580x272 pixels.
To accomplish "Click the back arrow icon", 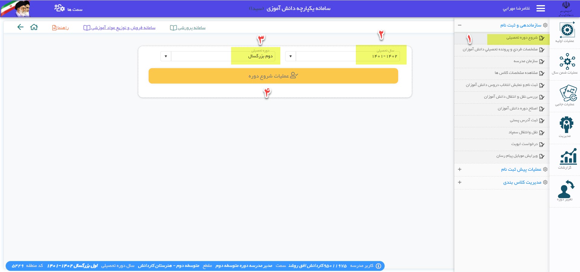I will click(20, 27).
